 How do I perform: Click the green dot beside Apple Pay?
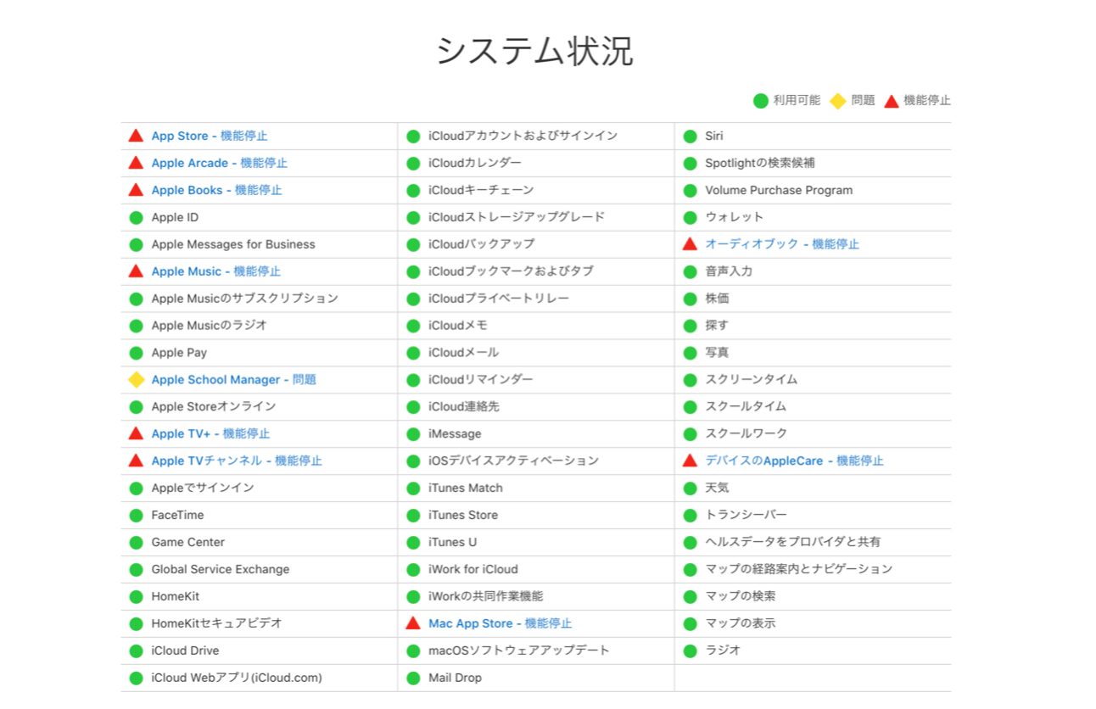pyautogui.click(x=136, y=353)
